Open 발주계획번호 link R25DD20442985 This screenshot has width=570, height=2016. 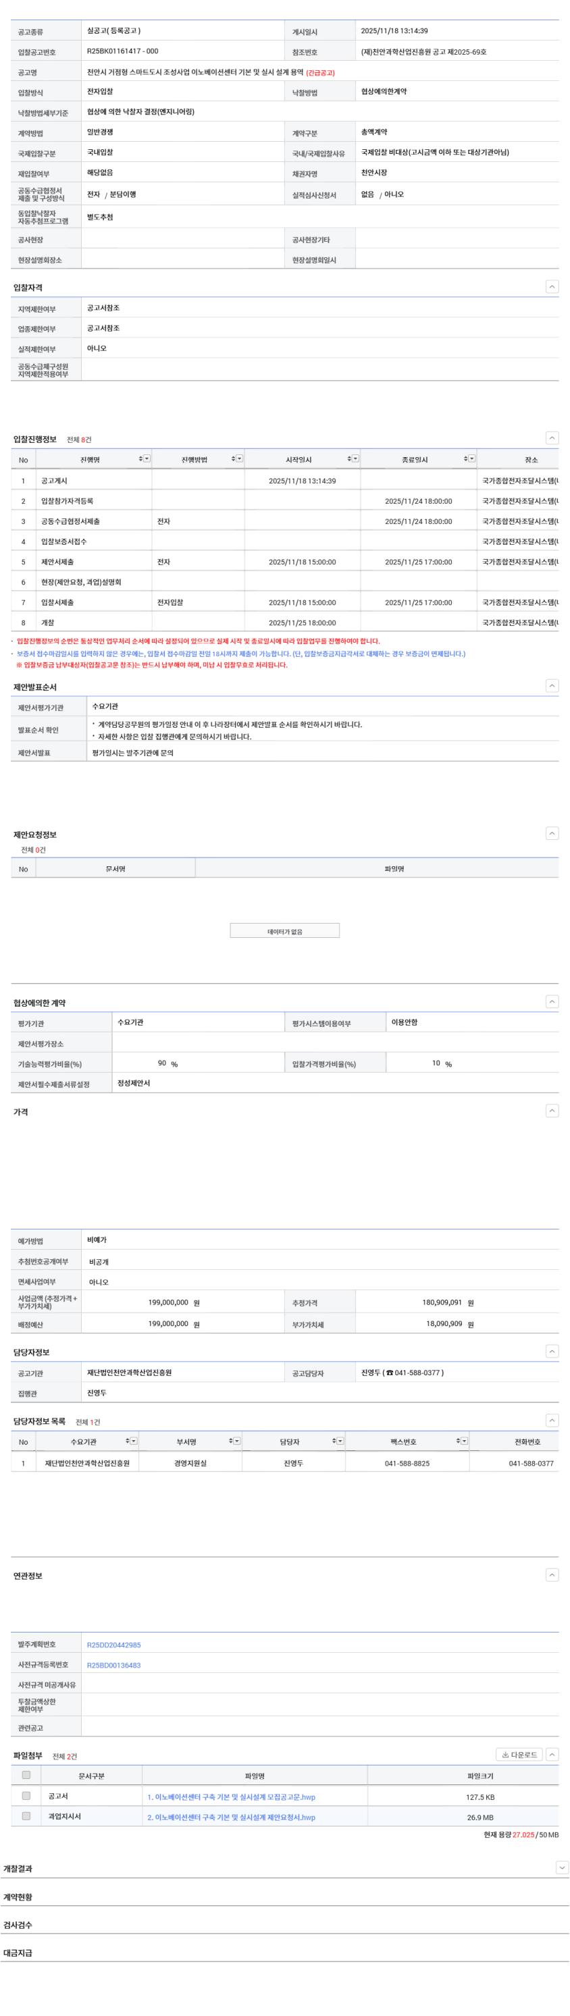click(113, 1645)
